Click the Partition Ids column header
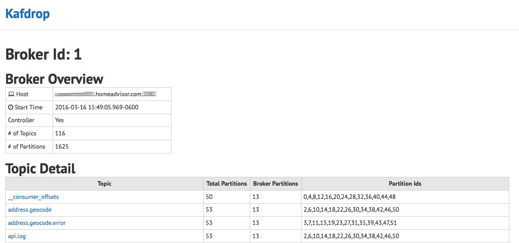 pos(405,183)
